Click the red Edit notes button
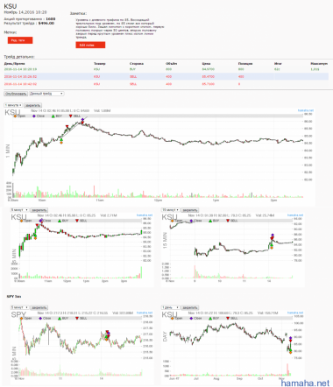This screenshot has width=333, height=387. pos(90,45)
